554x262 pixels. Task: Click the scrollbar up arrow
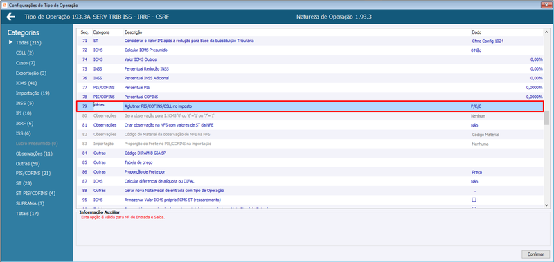click(x=546, y=32)
